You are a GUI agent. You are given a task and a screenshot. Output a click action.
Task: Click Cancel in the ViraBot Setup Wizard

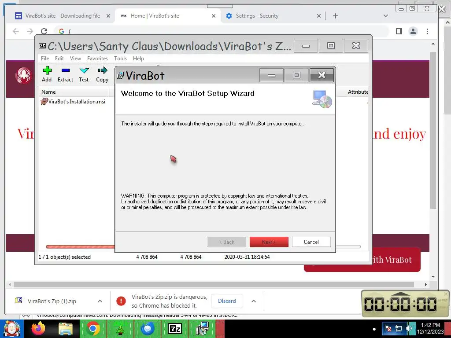point(311,242)
